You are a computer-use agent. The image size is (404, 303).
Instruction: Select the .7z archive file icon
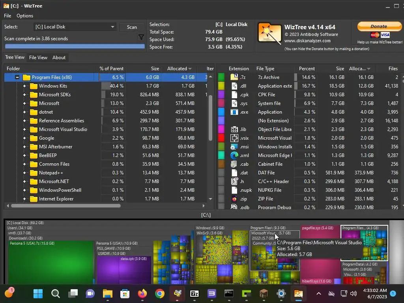(x=234, y=77)
